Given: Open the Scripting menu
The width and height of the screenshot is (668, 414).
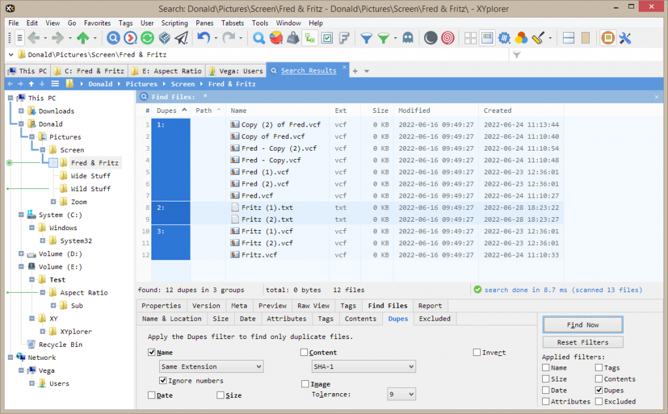Looking at the screenshot, I should 174,22.
